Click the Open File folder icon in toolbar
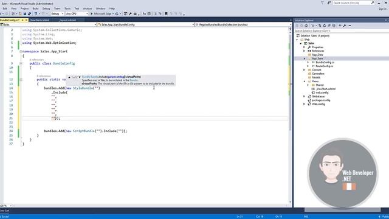 coord(20,13)
